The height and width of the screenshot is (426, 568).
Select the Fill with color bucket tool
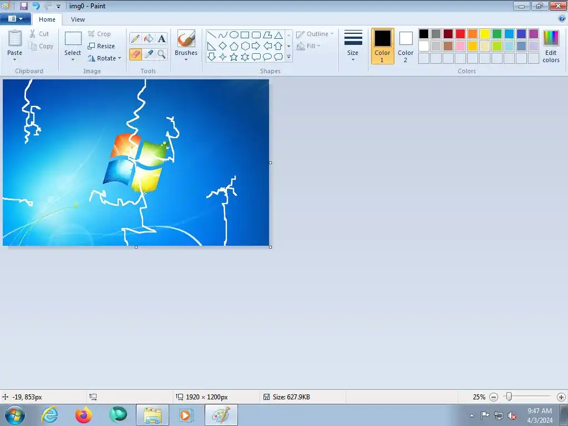149,38
